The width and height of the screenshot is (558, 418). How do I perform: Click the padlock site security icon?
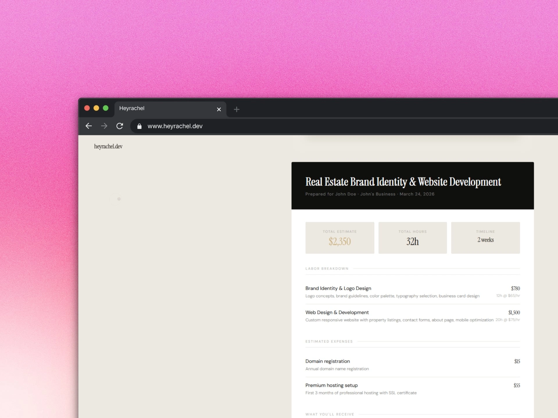tap(139, 126)
